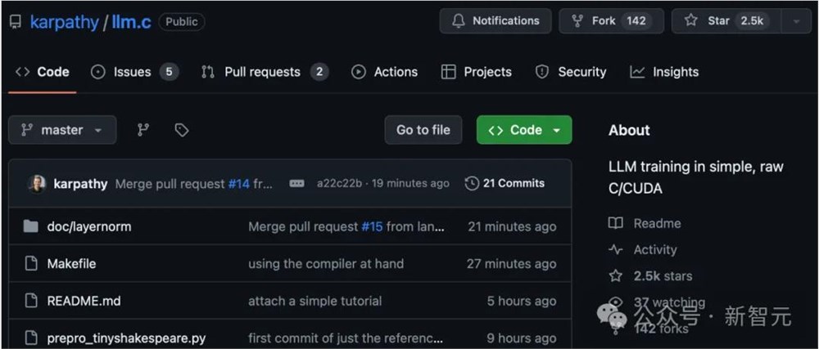This screenshot has height=349, width=819.
Task: Open the doc/layernorm folder
Action: coord(88,226)
